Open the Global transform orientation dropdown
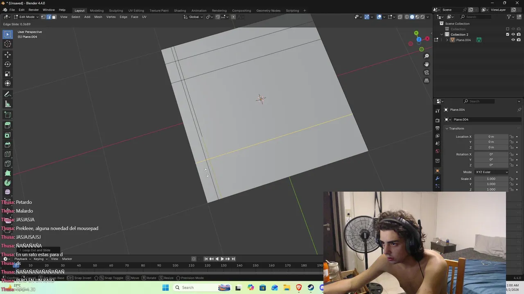This screenshot has height=294, width=524. 193,17
